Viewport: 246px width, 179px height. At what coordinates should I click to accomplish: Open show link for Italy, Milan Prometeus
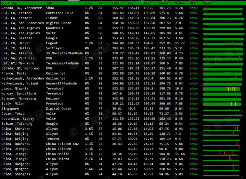point(193,103)
